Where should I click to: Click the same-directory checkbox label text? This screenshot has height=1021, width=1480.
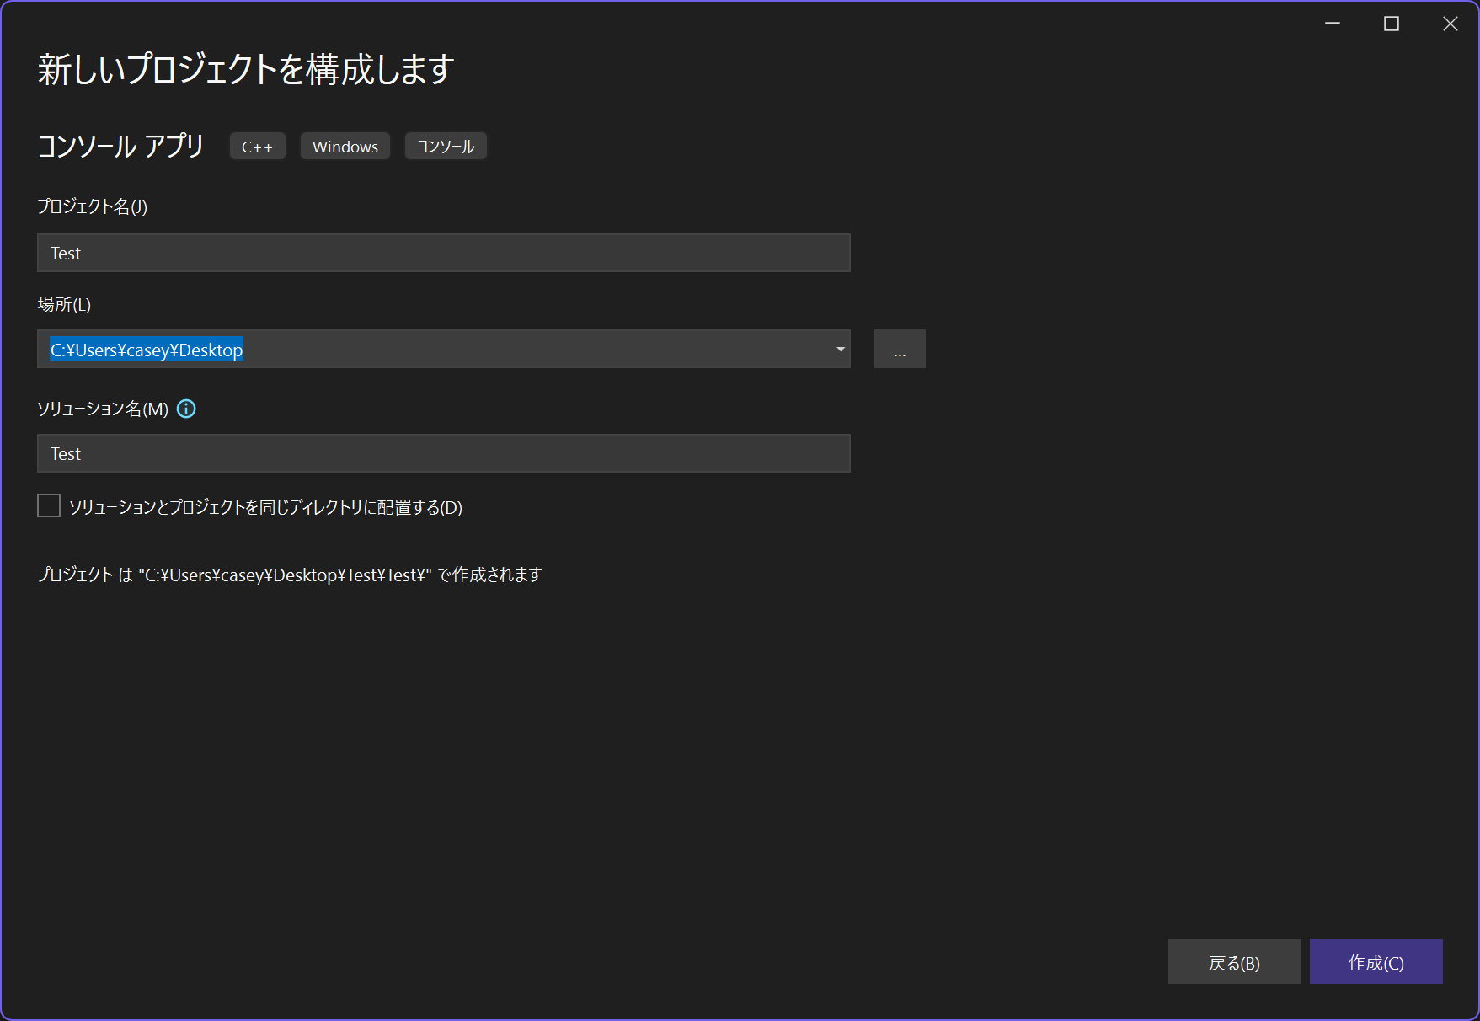click(x=266, y=507)
